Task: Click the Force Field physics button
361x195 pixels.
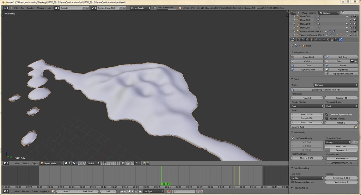Action: pos(307,57)
